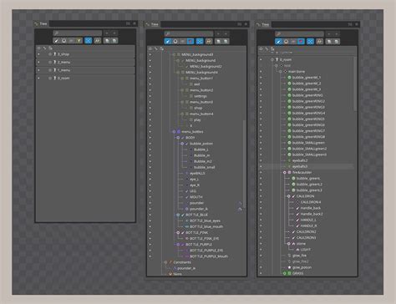Select the Tree tab of 0_room tree panel

point(263,24)
